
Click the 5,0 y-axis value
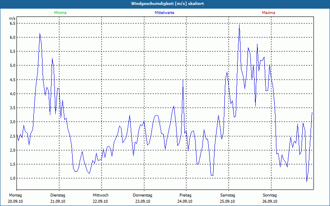tap(13, 66)
